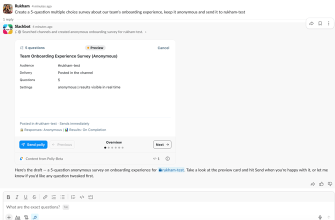Screen dimensions: 335x220
Task: Cancel the poll preview
Action: pyautogui.click(x=163, y=48)
